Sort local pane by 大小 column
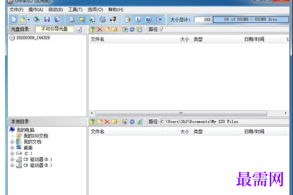 (x=177, y=132)
